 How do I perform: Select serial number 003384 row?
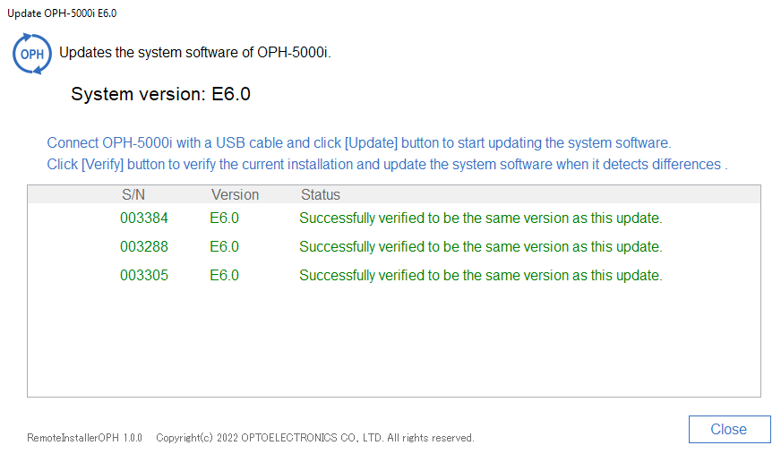click(393, 218)
